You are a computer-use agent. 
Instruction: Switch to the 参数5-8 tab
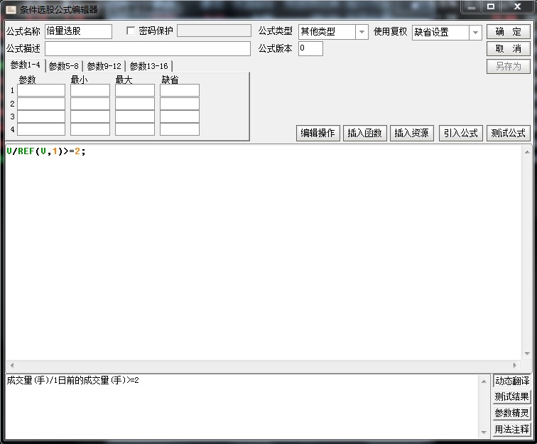pyautogui.click(x=64, y=66)
